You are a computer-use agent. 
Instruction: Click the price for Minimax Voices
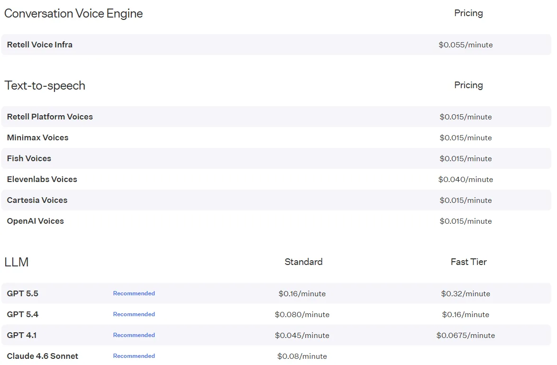click(x=466, y=138)
